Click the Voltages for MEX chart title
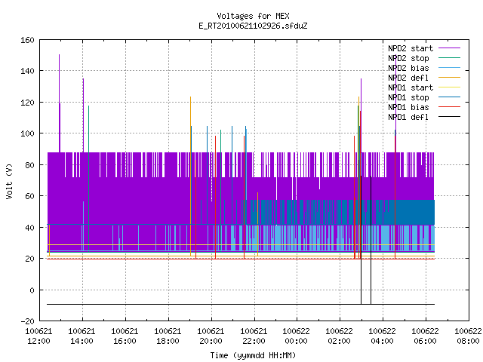 click(x=253, y=16)
